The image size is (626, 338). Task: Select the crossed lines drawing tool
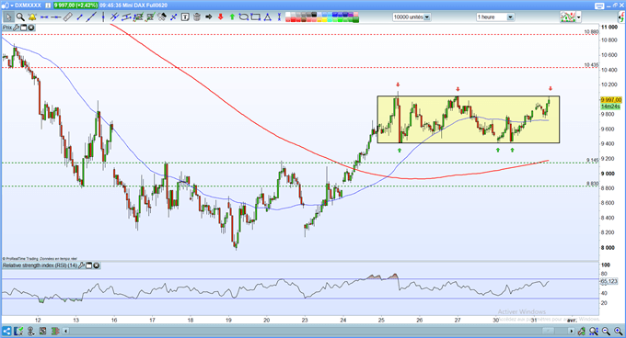click(x=114, y=17)
